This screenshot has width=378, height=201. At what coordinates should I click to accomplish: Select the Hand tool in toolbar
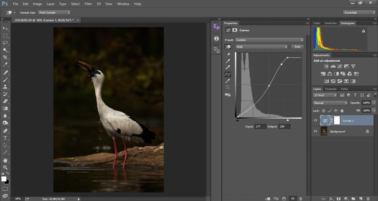5,160
